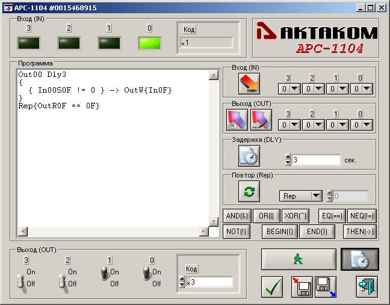Toggle output switch 0 On/Off

click(146, 274)
